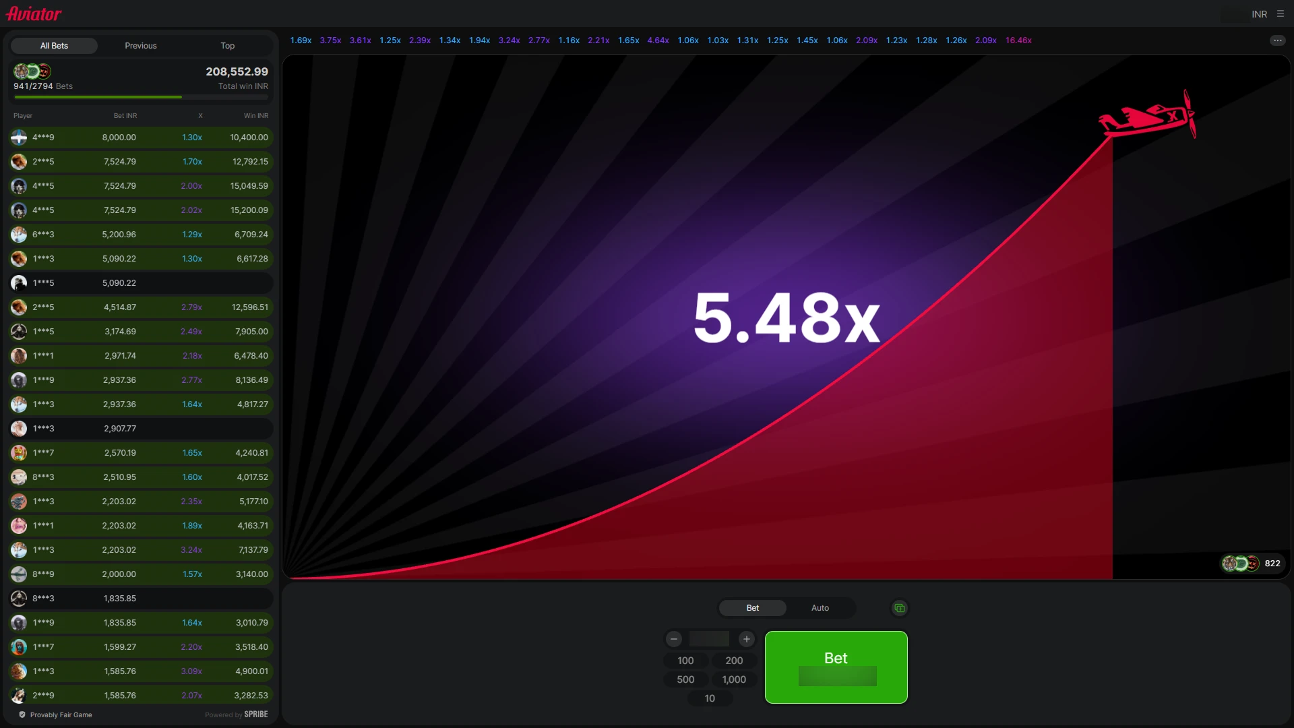
Task: Click the plus icon to increase bet amount
Action: pos(745,639)
